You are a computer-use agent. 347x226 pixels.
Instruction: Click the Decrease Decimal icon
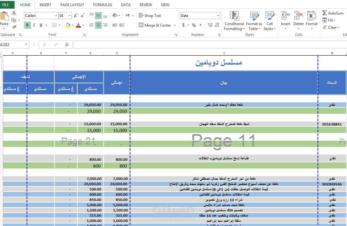pos(217,25)
